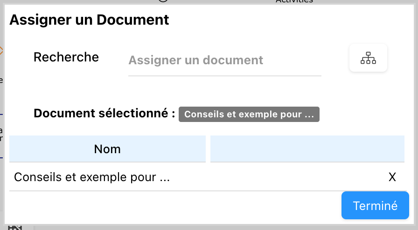Click the partially visible icon below the dialog

tap(15, 227)
